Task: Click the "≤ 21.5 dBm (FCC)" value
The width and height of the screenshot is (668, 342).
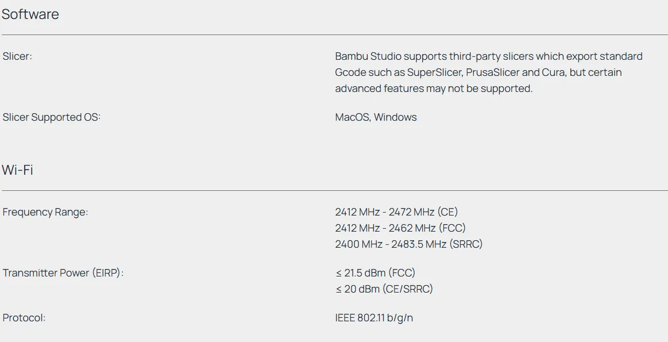Action: point(375,273)
